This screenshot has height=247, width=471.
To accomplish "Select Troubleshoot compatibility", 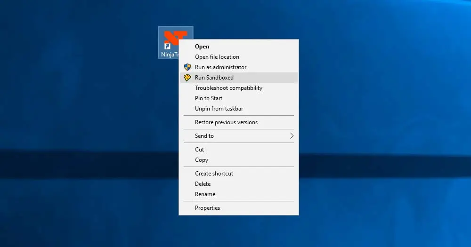I will pyautogui.click(x=228, y=88).
